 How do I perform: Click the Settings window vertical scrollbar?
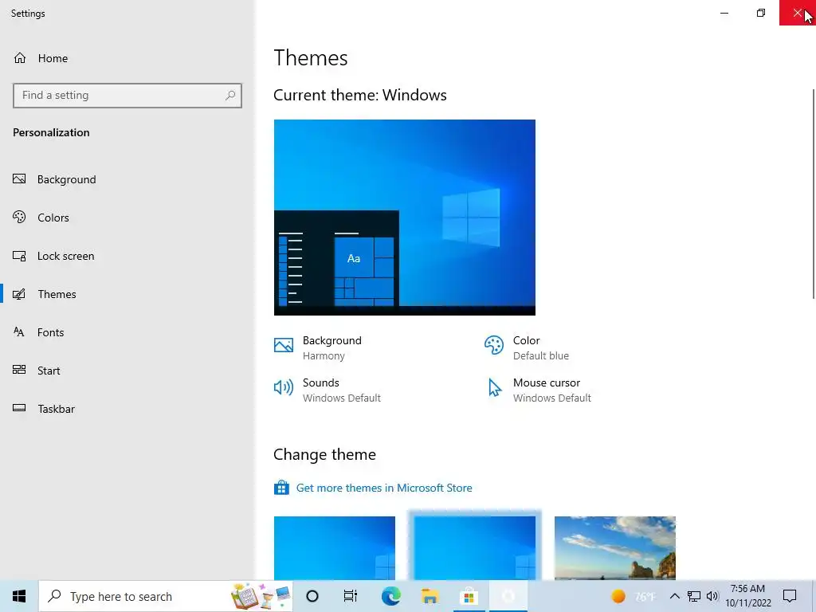[814, 194]
